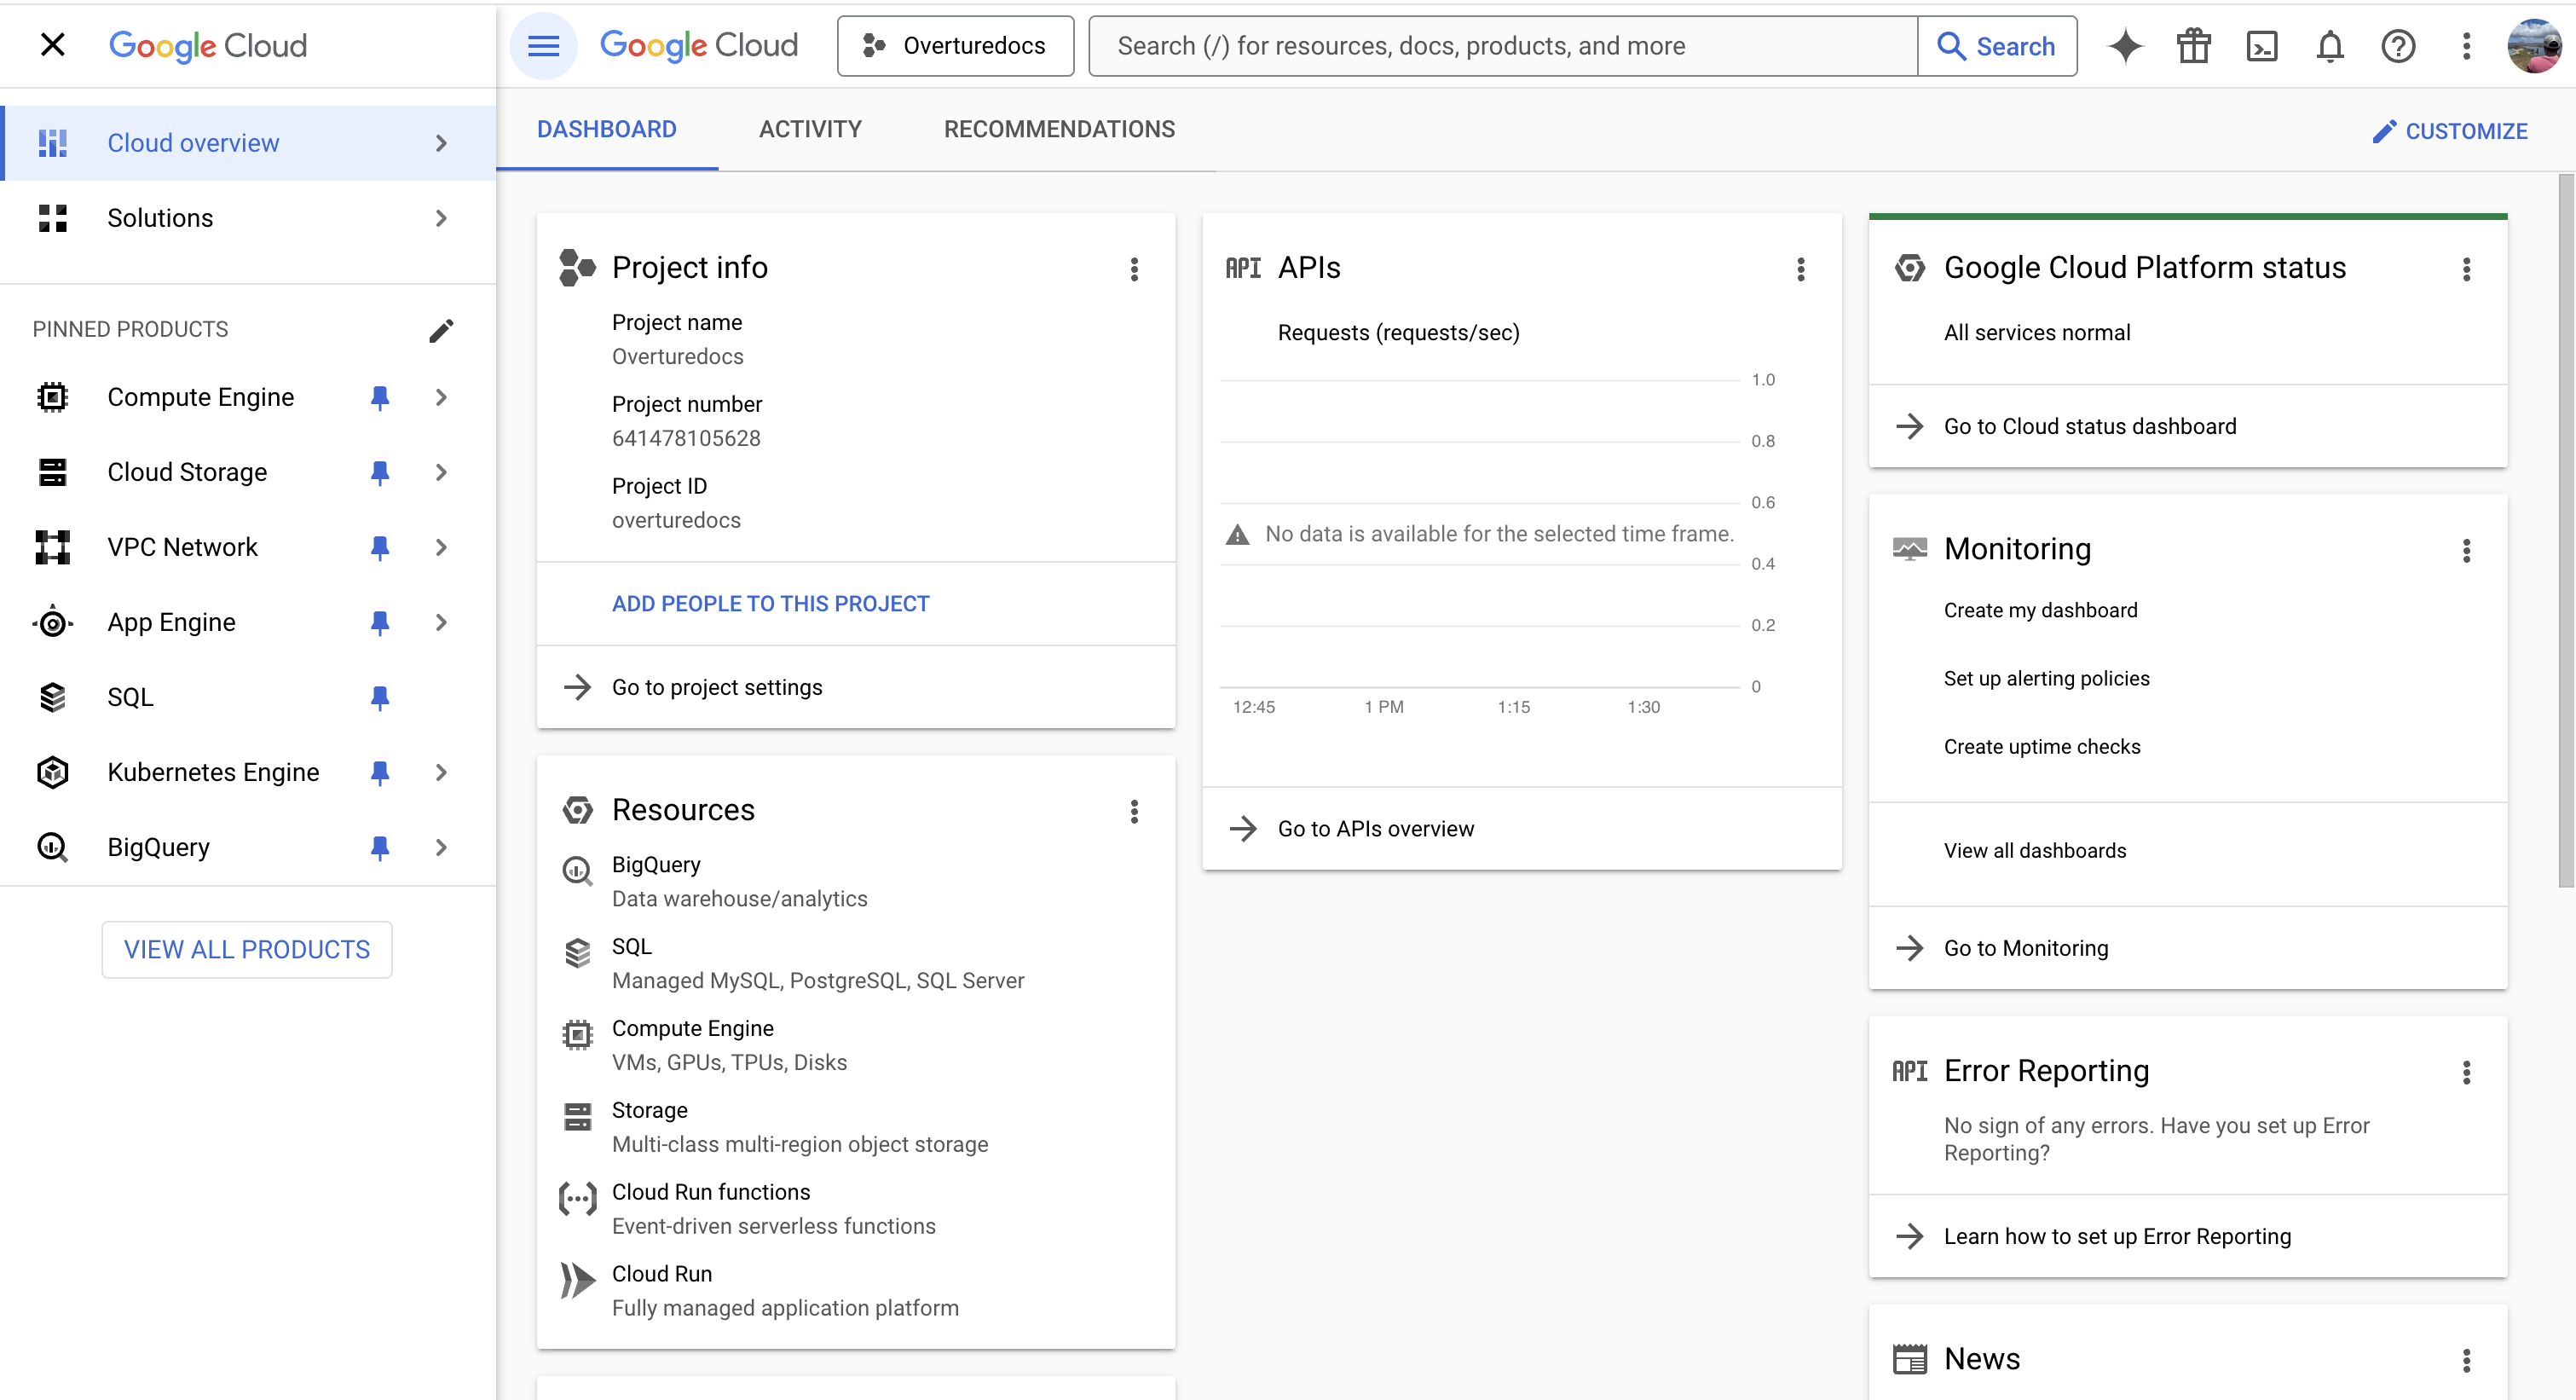
Task: Click the page vertical scrollbar
Action: 2565,530
